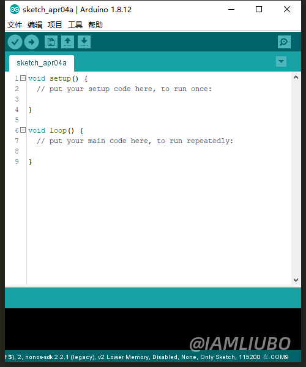Close the Arduino window
Screen dimensions: 306x367
click(287, 9)
